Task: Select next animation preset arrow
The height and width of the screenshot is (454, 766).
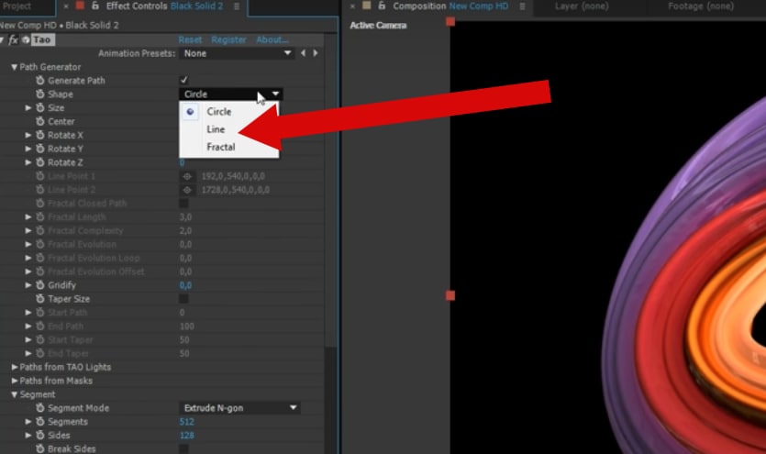Action: click(x=316, y=53)
